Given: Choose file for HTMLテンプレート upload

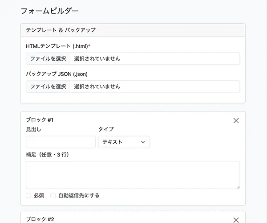Looking at the screenshot, I should [48, 58].
